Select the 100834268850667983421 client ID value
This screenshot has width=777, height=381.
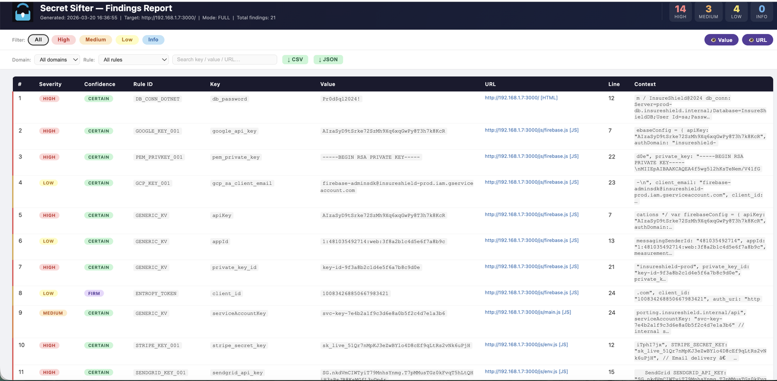coord(356,294)
